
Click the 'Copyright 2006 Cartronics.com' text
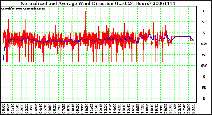coord(23,9)
